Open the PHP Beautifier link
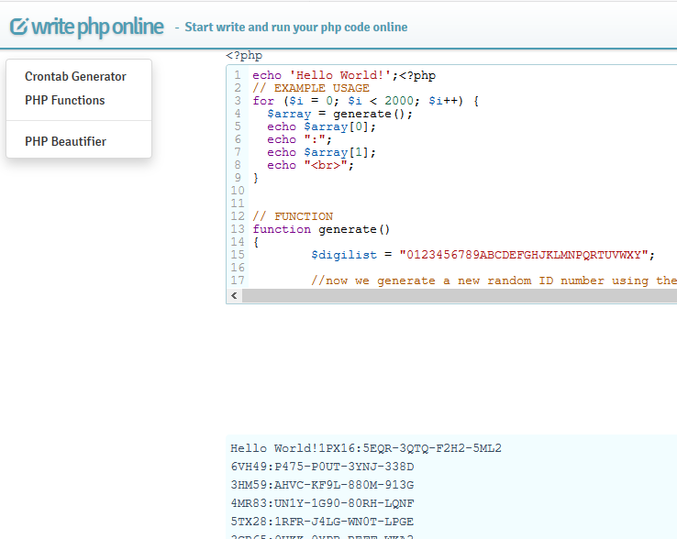The image size is (677, 539). 65,141
